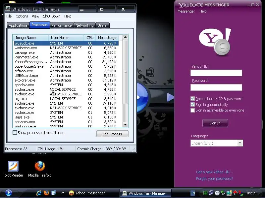Open the Language dropdown English (U.S.)
Viewport: 265px width, 198px height.
217,143
